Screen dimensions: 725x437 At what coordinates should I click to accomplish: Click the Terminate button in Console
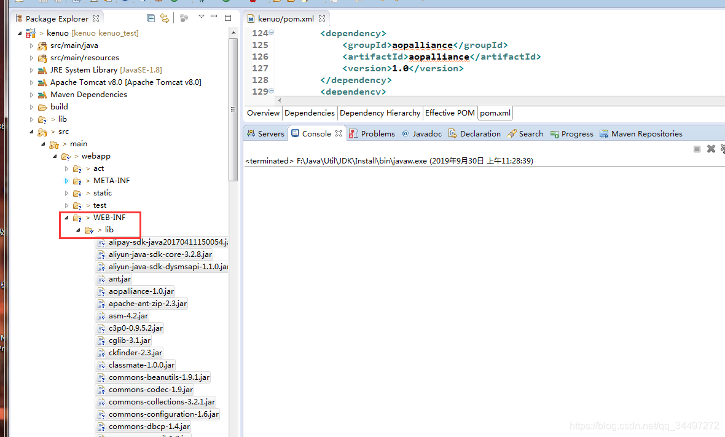[697, 149]
